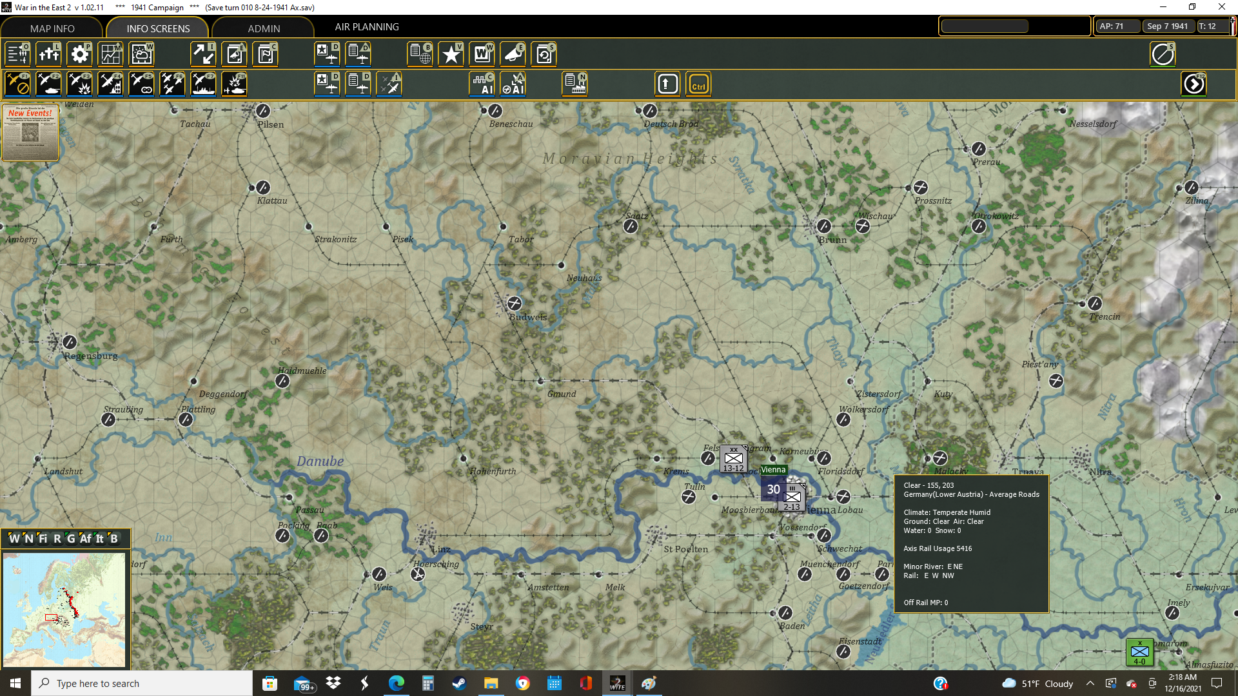Open the Metrics chart (M) icon
The height and width of the screenshot is (696, 1238).
coord(111,54)
